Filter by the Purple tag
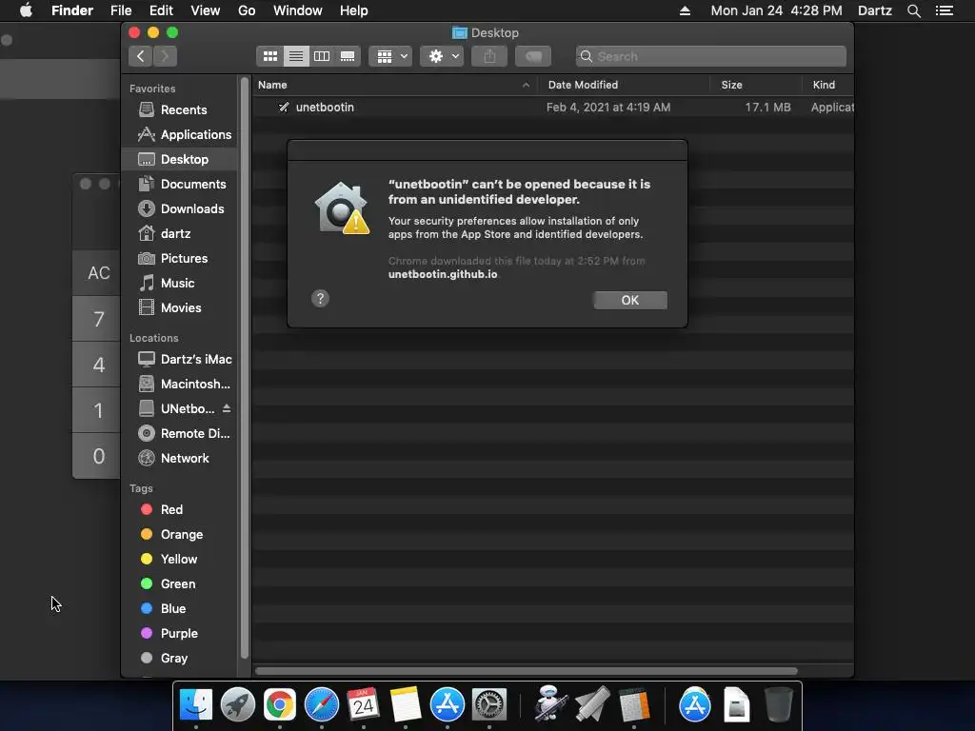Screen dimensions: 975x731 coord(179,634)
